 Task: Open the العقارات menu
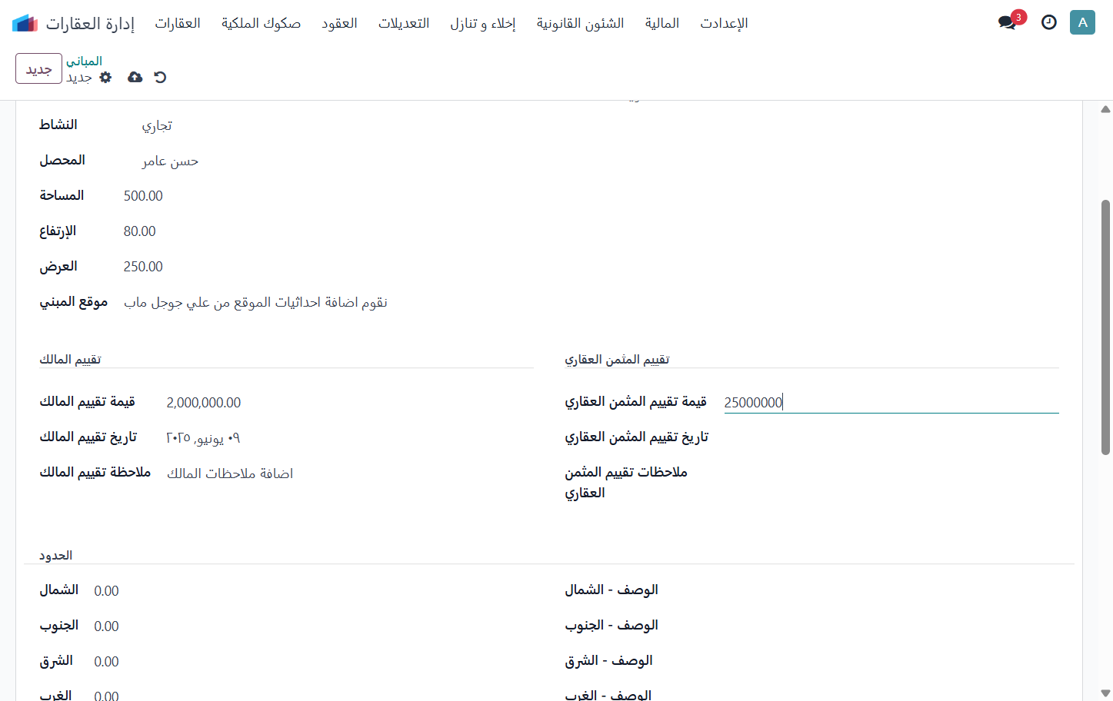point(178,23)
